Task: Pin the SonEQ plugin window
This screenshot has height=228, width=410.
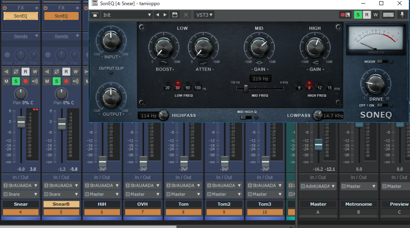Action: (402, 15)
